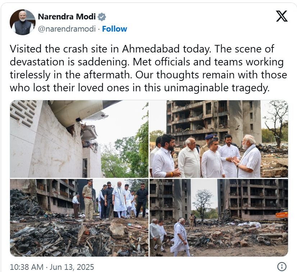The width and height of the screenshot is (297, 272).
Task: Open the X logo link
Action: (282, 16)
